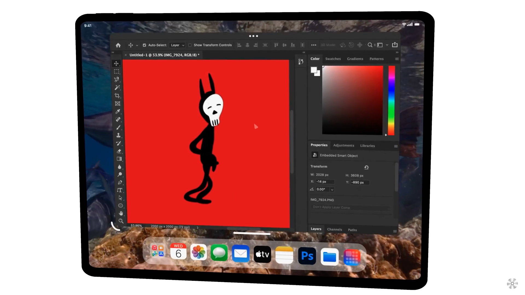Open the Channels tab
Image resolution: width=525 pixels, height=295 pixels.
coord(334,229)
